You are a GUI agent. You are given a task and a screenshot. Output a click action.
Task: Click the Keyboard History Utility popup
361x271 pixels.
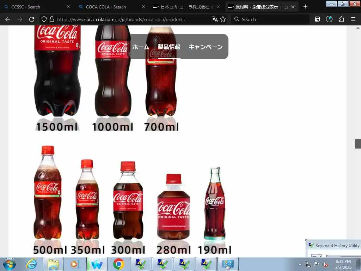(333, 248)
